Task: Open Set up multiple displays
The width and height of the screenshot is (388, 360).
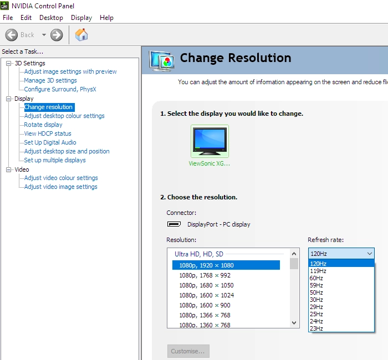Action: tap(55, 160)
